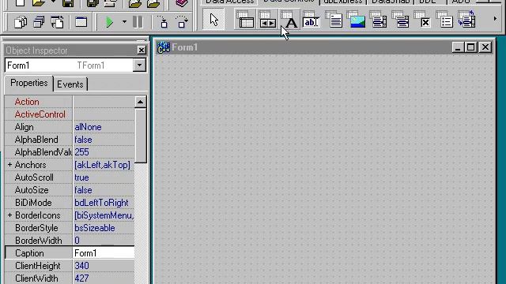The width and height of the screenshot is (506, 284).
Task: Click the Align value alNone
Action: click(x=88, y=127)
